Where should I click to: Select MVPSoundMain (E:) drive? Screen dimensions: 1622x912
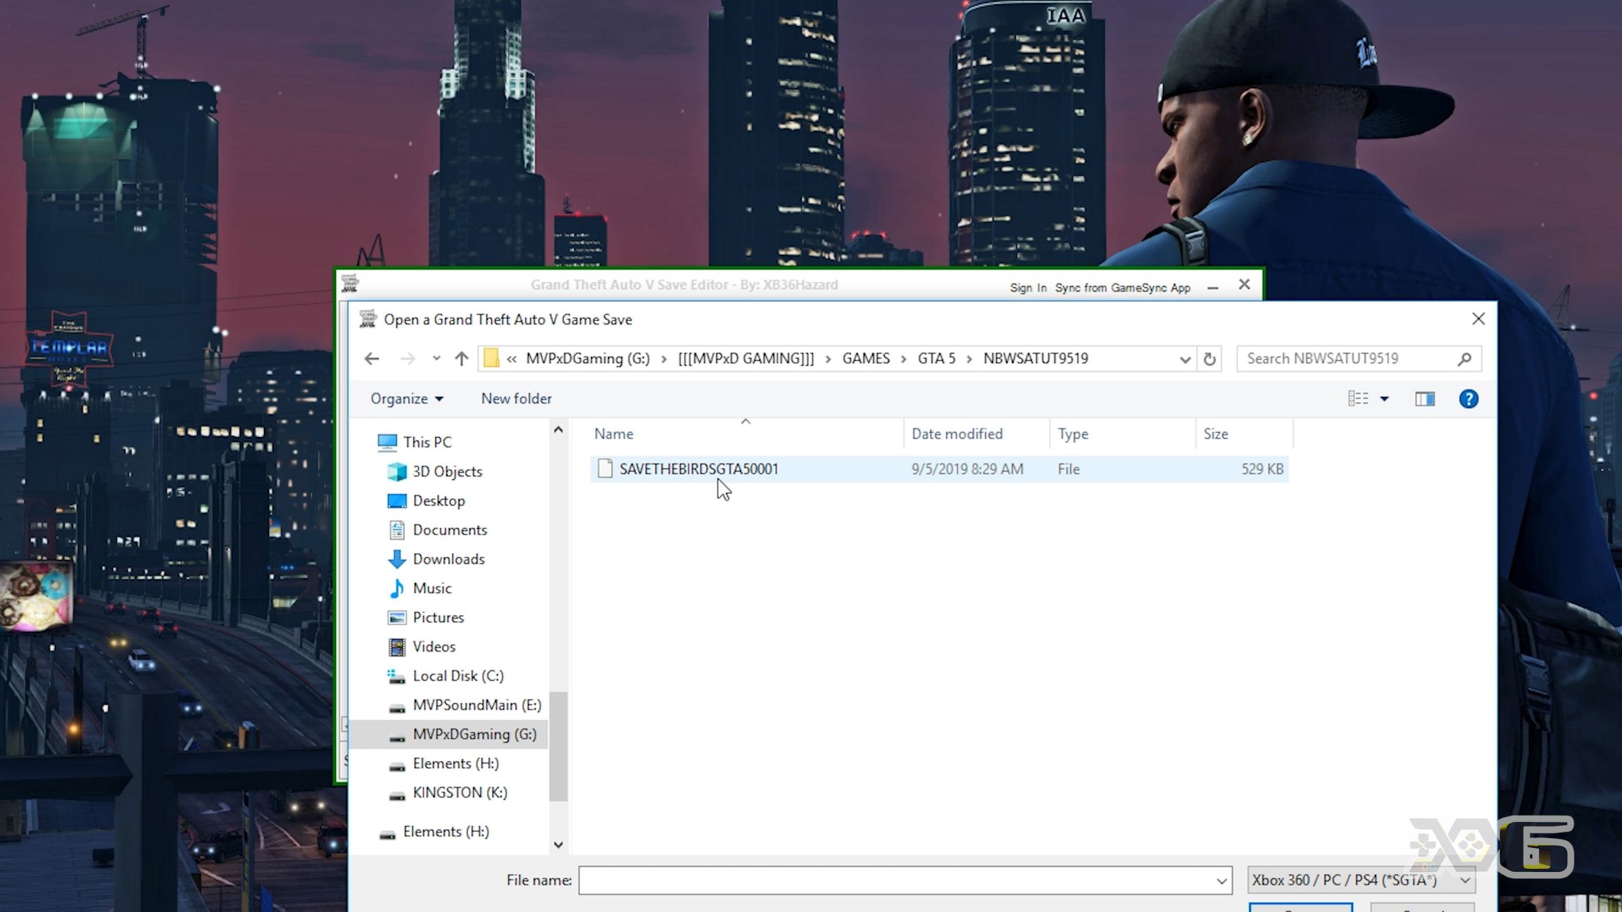pos(477,705)
